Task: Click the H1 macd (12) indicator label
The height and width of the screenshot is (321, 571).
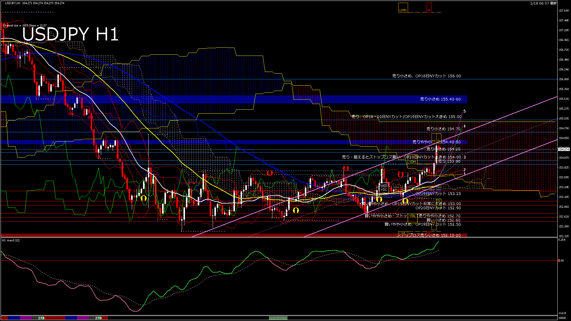Action: [x=11, y=240]
